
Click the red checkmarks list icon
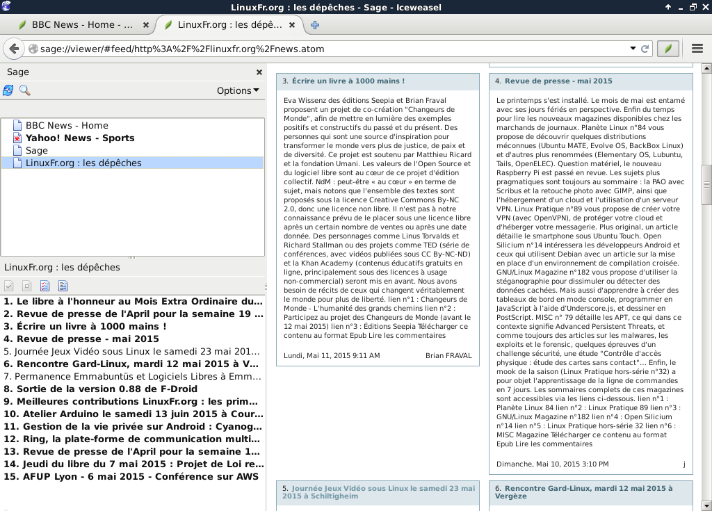click(44, 286)
